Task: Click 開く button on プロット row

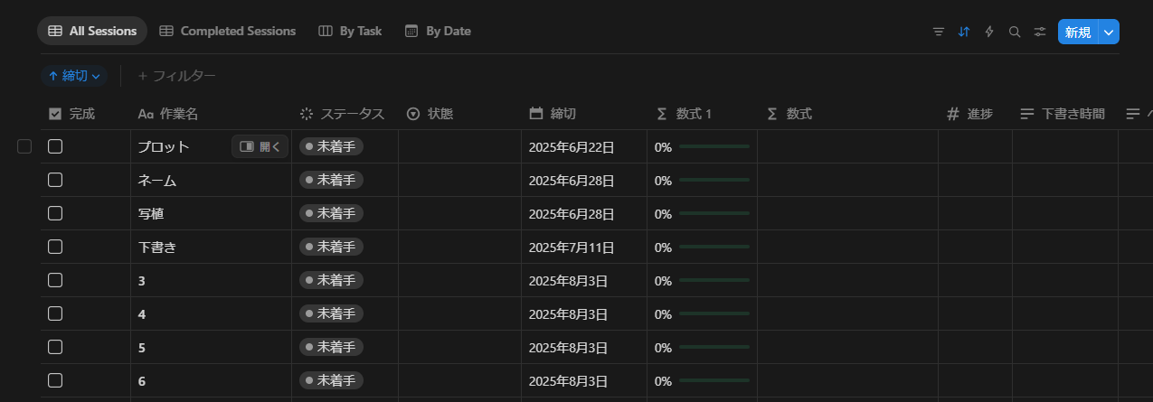Action: [260, 146]
